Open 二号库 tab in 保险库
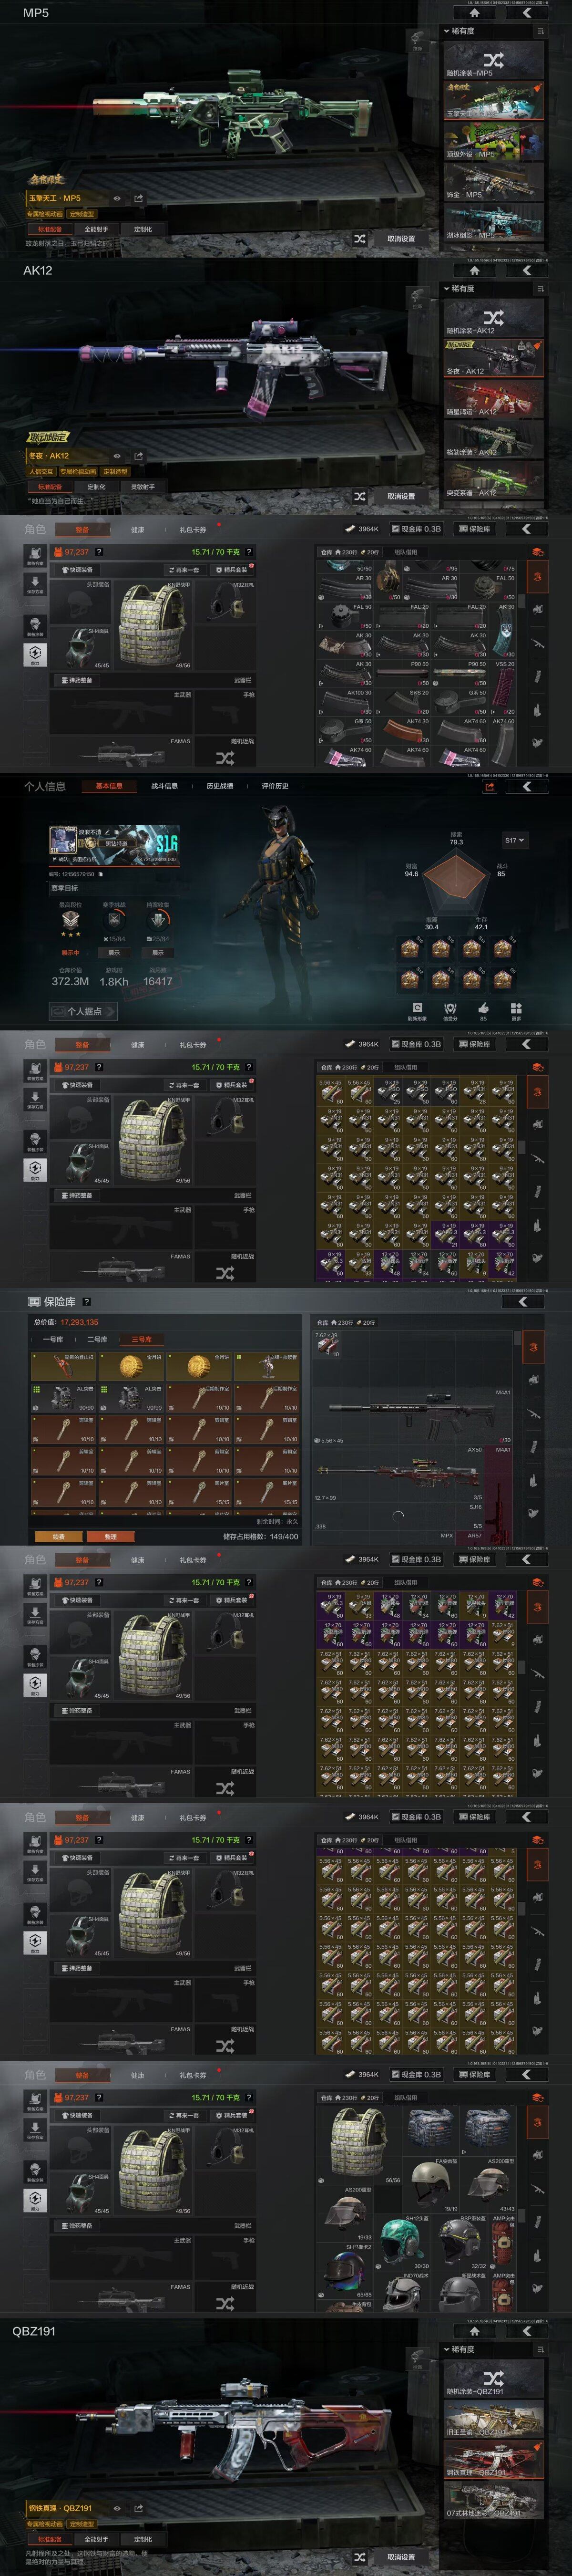 click(x=97, y=1339)
